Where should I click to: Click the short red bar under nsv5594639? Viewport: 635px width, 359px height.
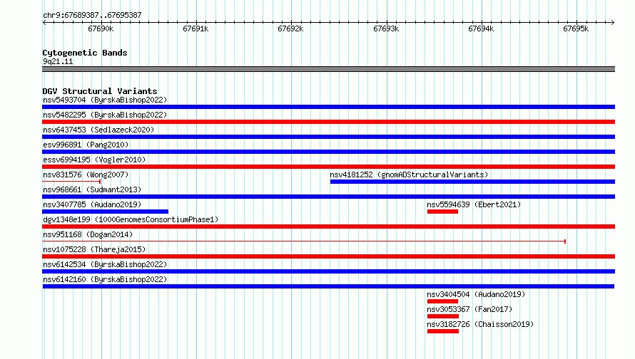click(442, 212)
